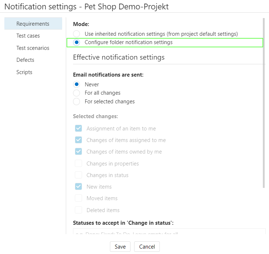Select the Scripts section

pyautogui.click(x=24, y=72)
